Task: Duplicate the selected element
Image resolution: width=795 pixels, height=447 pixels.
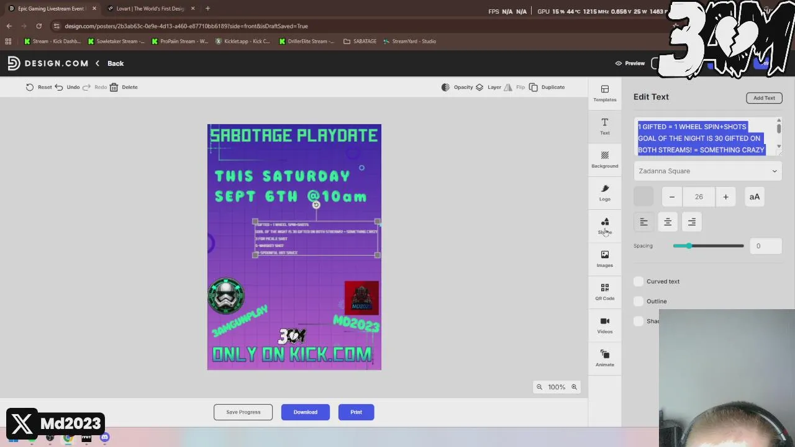Action: pos(547,87)
